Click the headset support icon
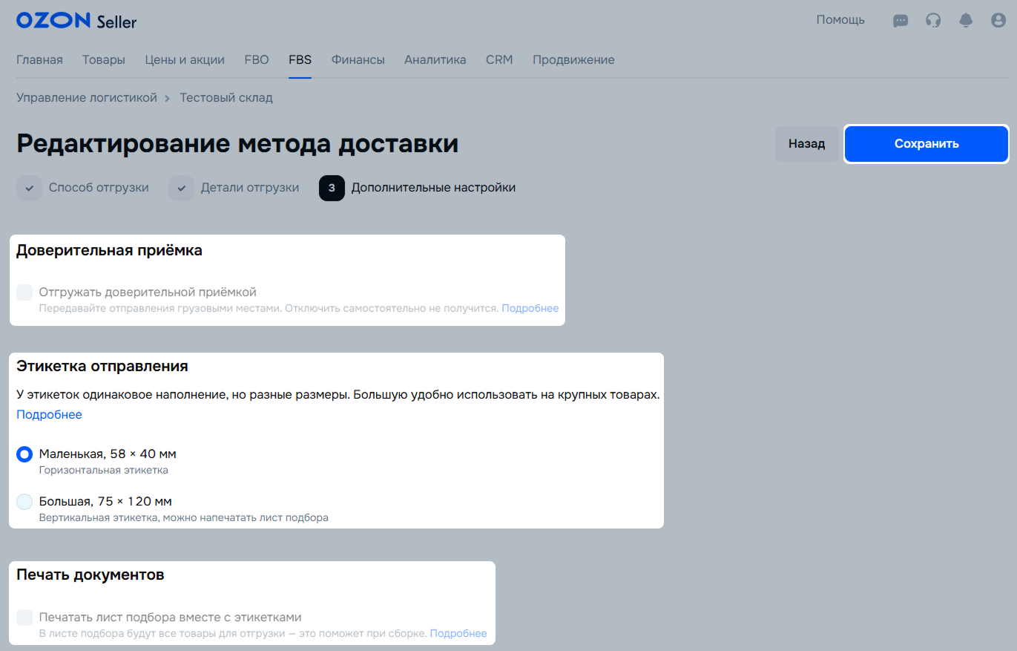The width and height of the screenshot is (1017, 651). (933, 21)
